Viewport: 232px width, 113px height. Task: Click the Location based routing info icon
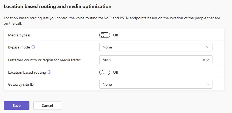pos(49,72)
